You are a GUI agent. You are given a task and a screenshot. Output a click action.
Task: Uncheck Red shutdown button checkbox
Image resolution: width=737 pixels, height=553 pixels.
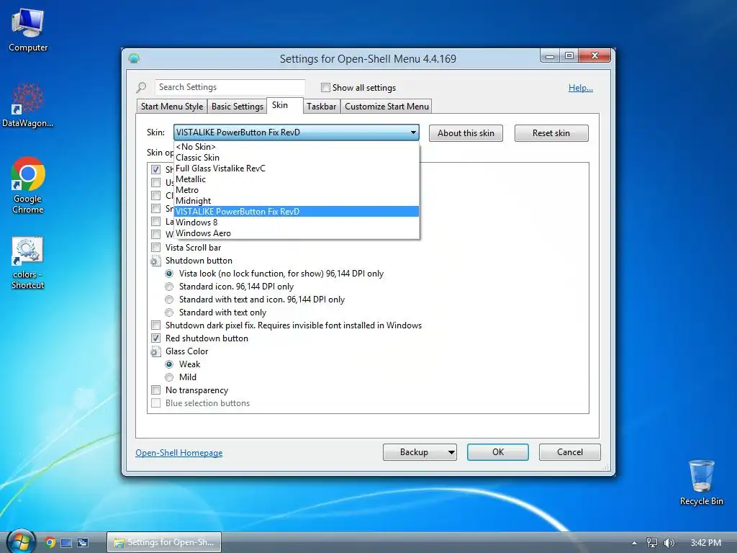coord(155,338)
